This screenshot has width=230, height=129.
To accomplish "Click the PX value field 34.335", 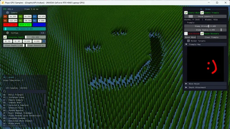I will [x=13, y=17].
